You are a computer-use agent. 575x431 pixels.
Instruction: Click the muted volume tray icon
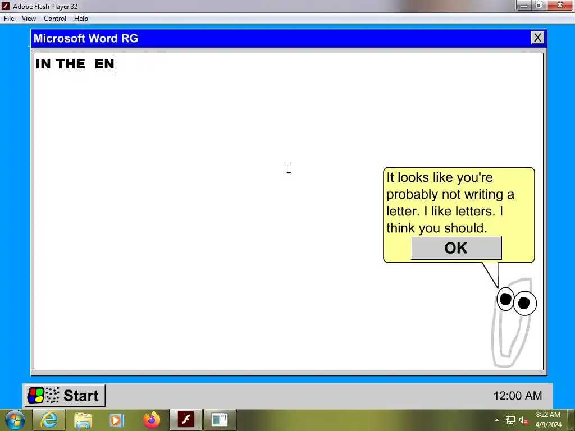tap(523, 420)
